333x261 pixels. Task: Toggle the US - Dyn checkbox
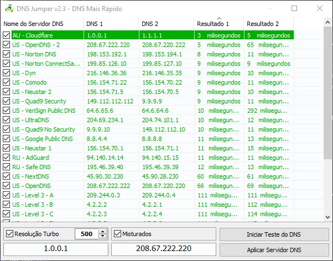click(7, 73)
